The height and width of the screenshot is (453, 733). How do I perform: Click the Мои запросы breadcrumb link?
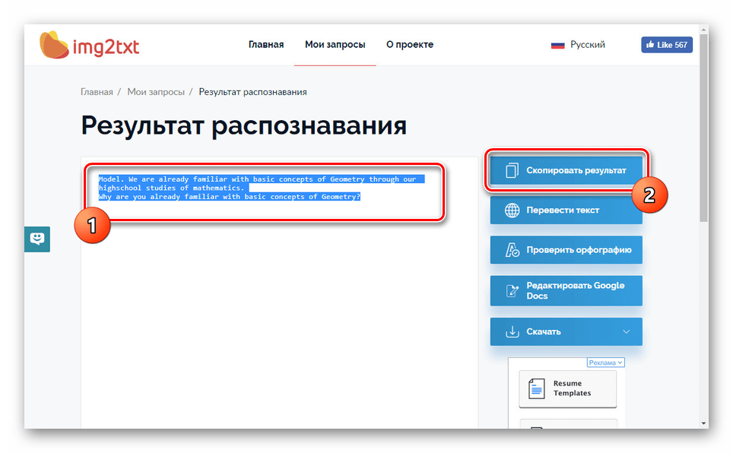point(155,92)
